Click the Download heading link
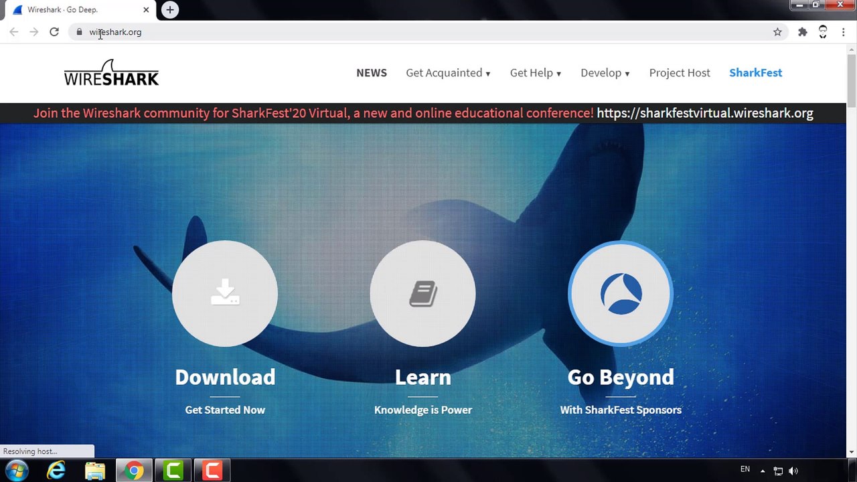 [x=225, y=377]
